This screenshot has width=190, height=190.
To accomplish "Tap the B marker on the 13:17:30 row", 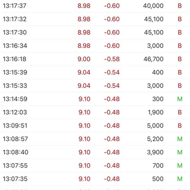I will 180,32.
